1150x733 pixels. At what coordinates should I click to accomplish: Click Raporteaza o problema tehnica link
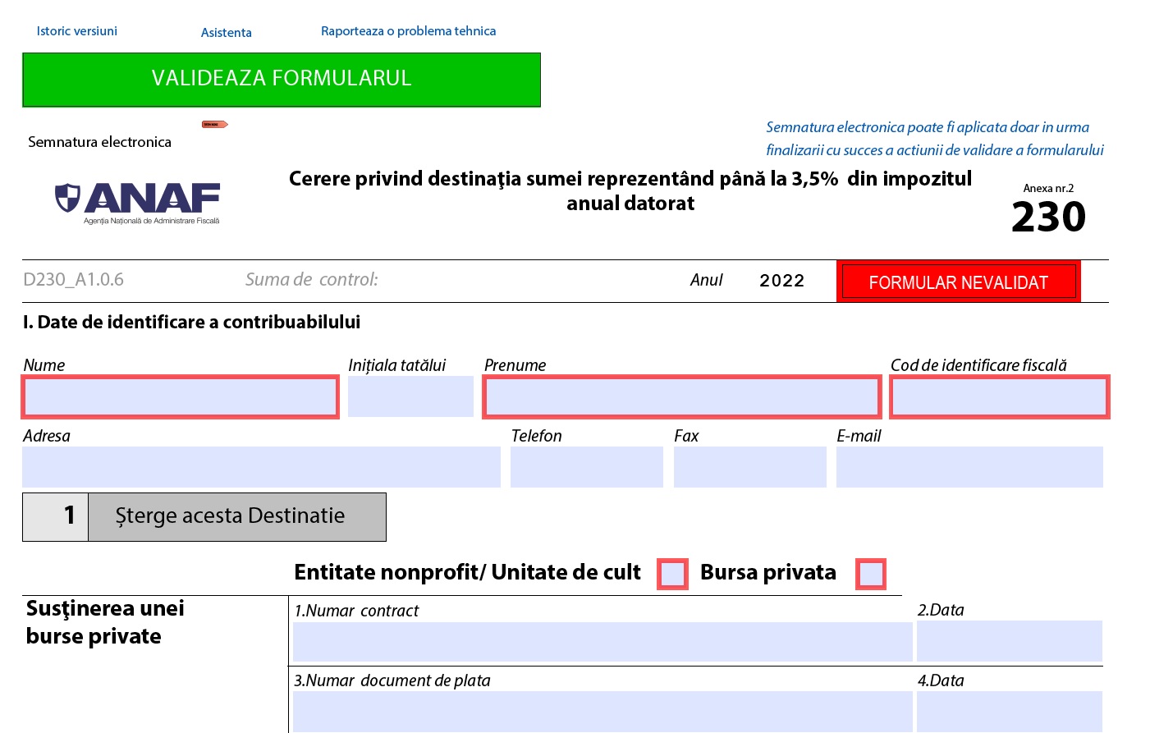[x=408, y=31]
